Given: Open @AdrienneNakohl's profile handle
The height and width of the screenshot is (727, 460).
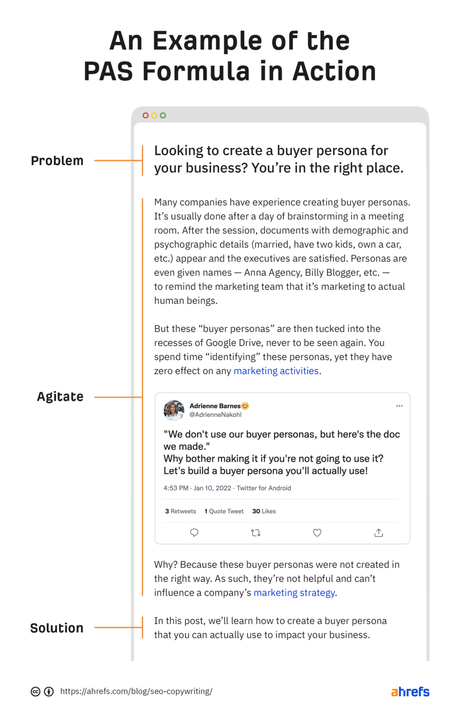Looking at the screenshot, I should (x=215, y=415).
